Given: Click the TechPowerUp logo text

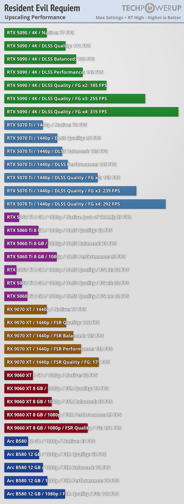Looking at the screenshot, I should coord(151,8).
